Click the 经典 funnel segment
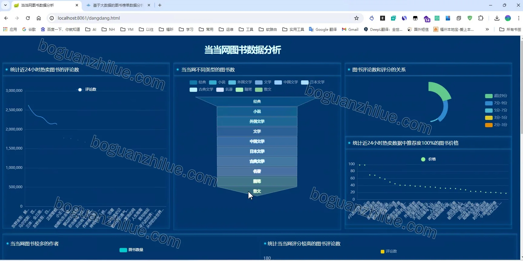523x261 pixels. click(x=257, y=101)
